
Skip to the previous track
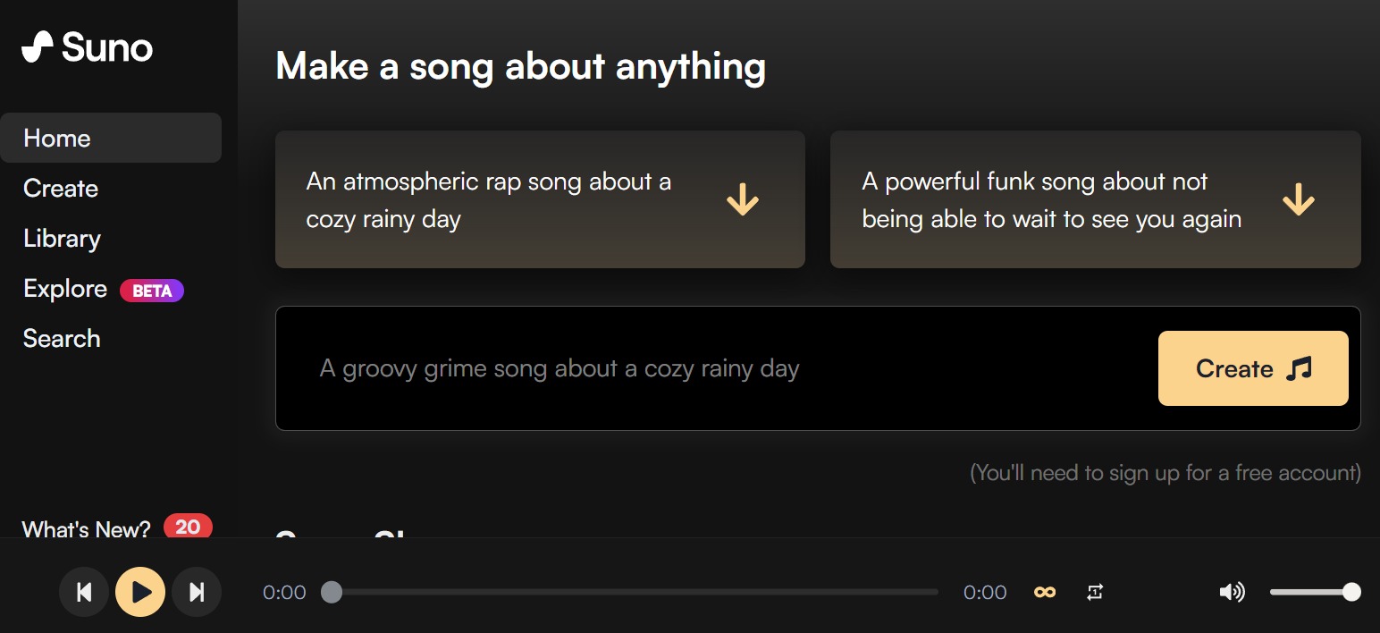(84, 592)
